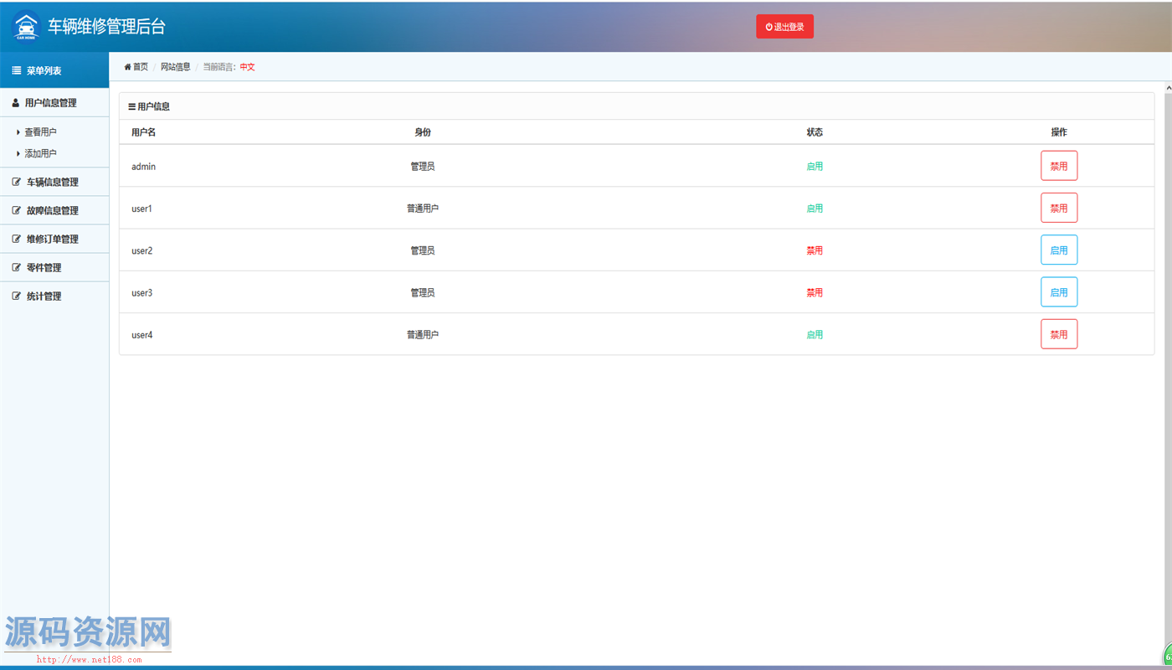Click the Car Home logo icon
The image size is (1172, 670).
tap(25, 26)
